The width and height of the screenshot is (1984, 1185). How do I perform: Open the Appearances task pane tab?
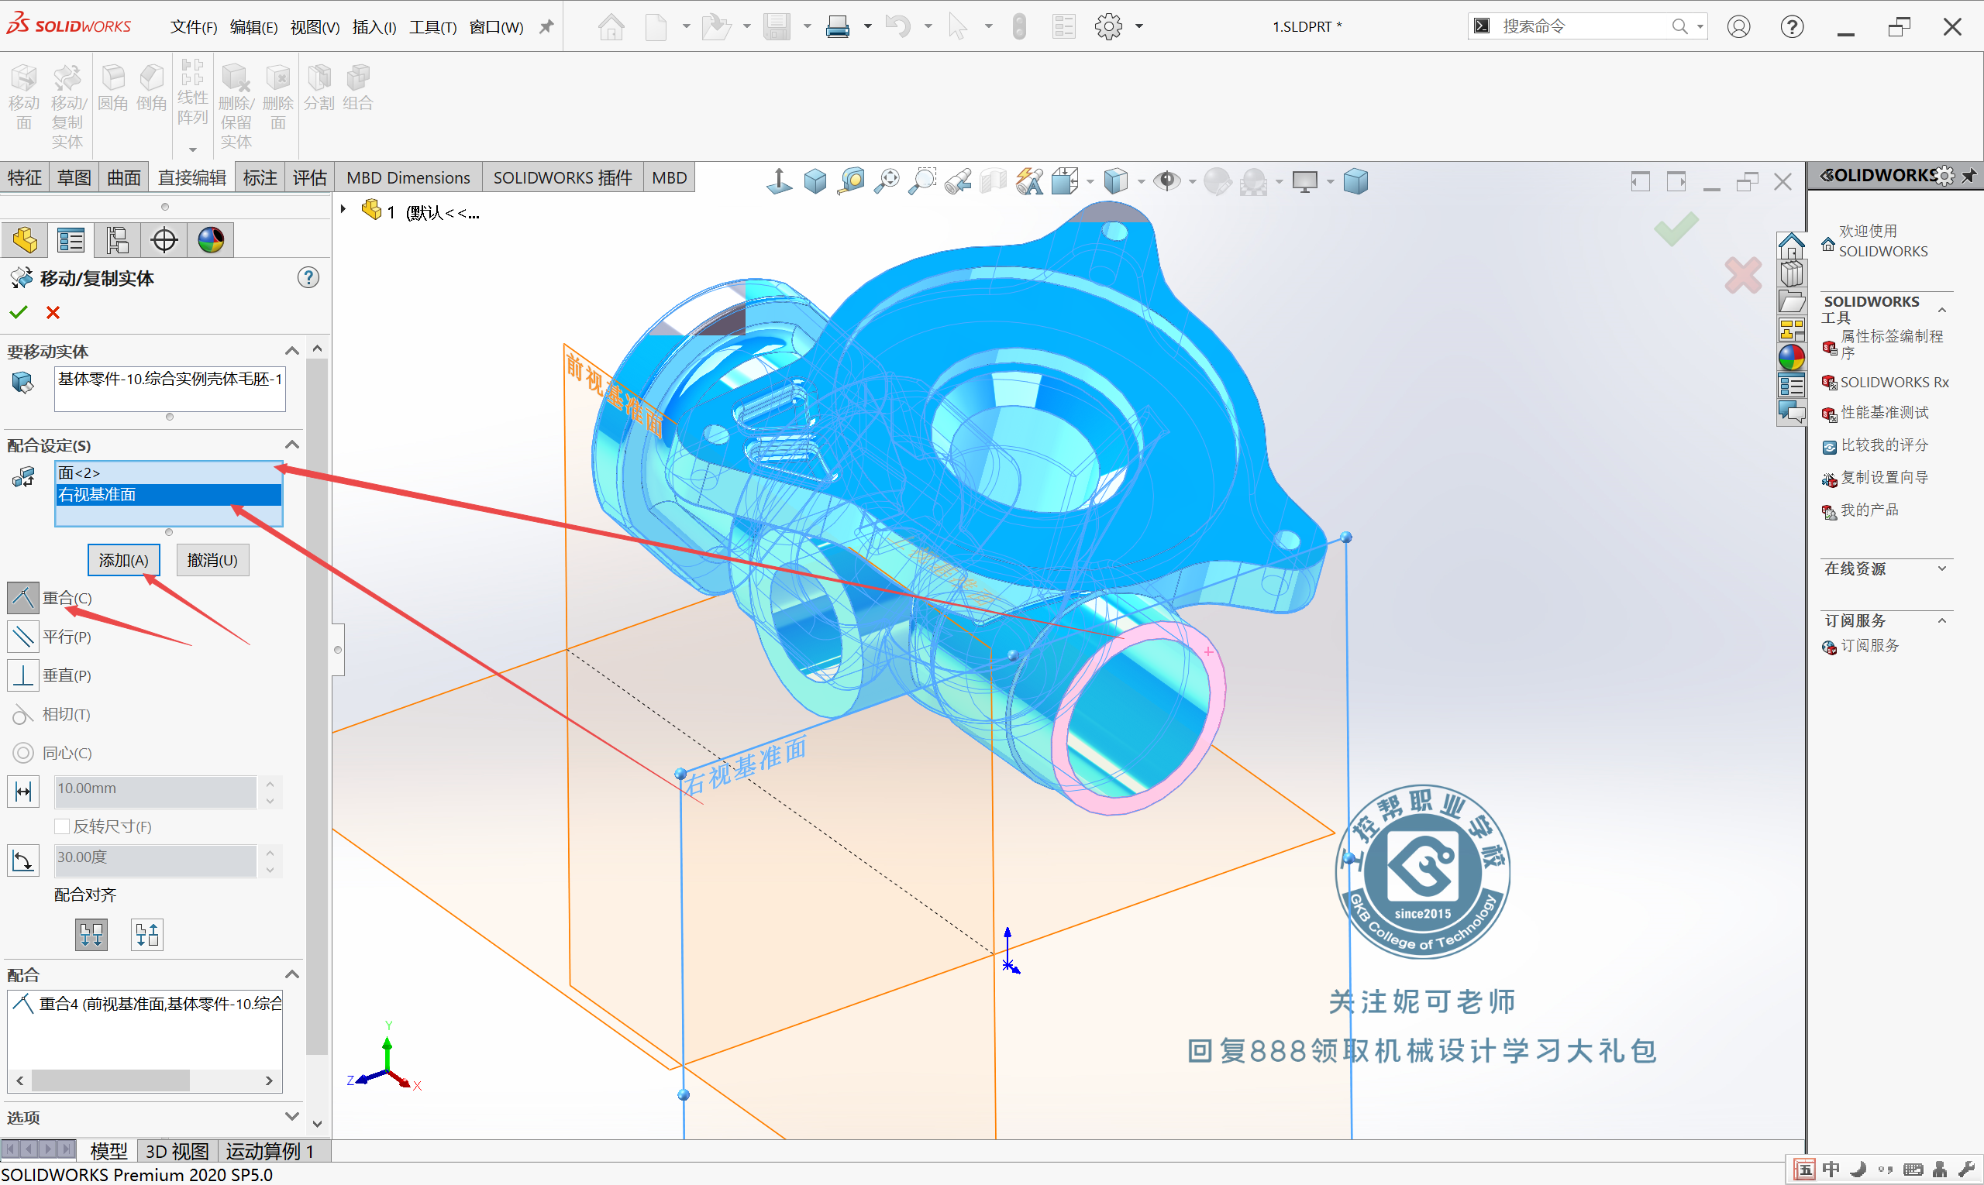(x=1792, y=357)
